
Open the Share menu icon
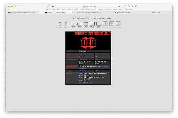(x=129, y=6)
